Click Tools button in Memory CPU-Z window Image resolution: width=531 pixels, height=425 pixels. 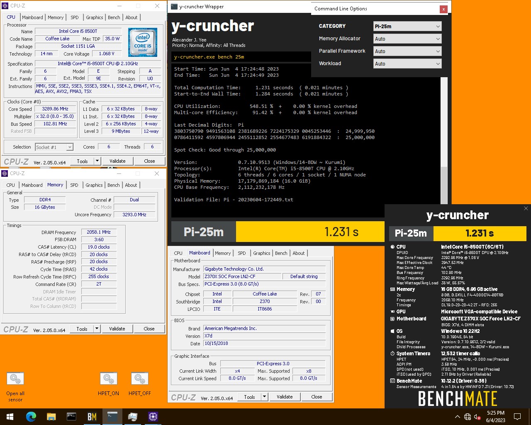82,329
